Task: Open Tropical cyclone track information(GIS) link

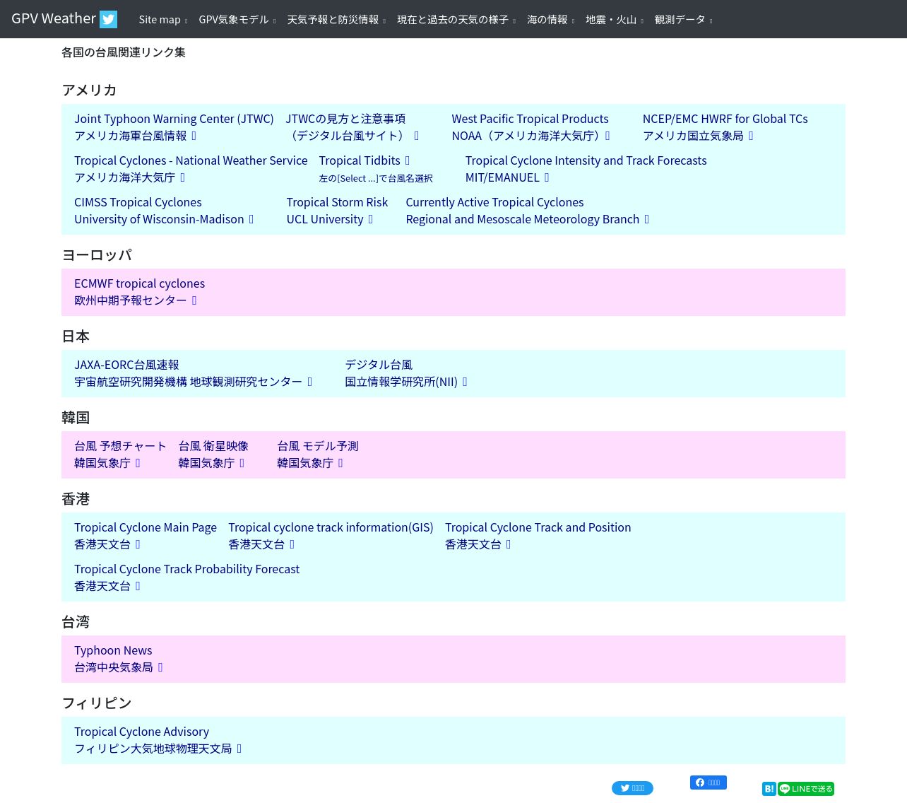Action: click(331, 536)
